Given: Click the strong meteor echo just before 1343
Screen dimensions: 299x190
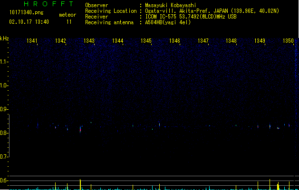Looking at the screenshot, I should point(80,130).
